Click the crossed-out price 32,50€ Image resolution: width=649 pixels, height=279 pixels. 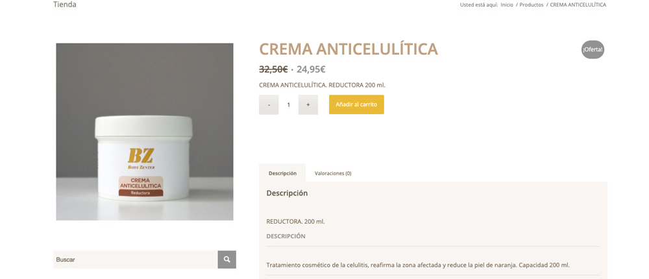coord(273,69)
